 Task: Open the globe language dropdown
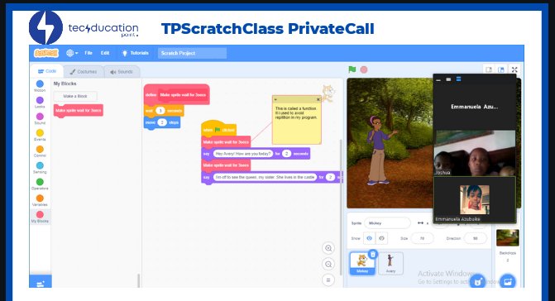(72, 53)
